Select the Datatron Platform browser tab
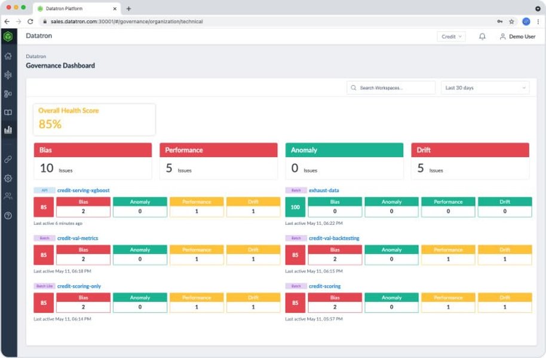546x358 pixels. 76,9
